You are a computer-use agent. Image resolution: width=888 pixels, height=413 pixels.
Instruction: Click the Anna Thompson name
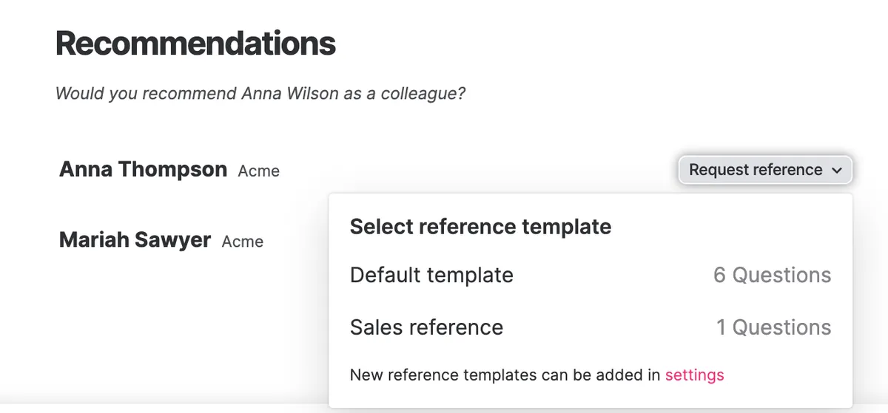143,169
